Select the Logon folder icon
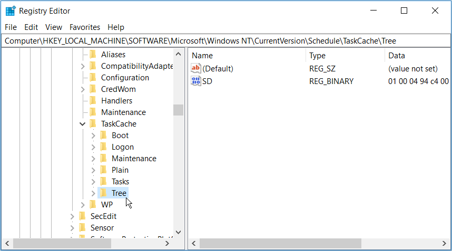This screenshot has width=452, height=251. 103,147
